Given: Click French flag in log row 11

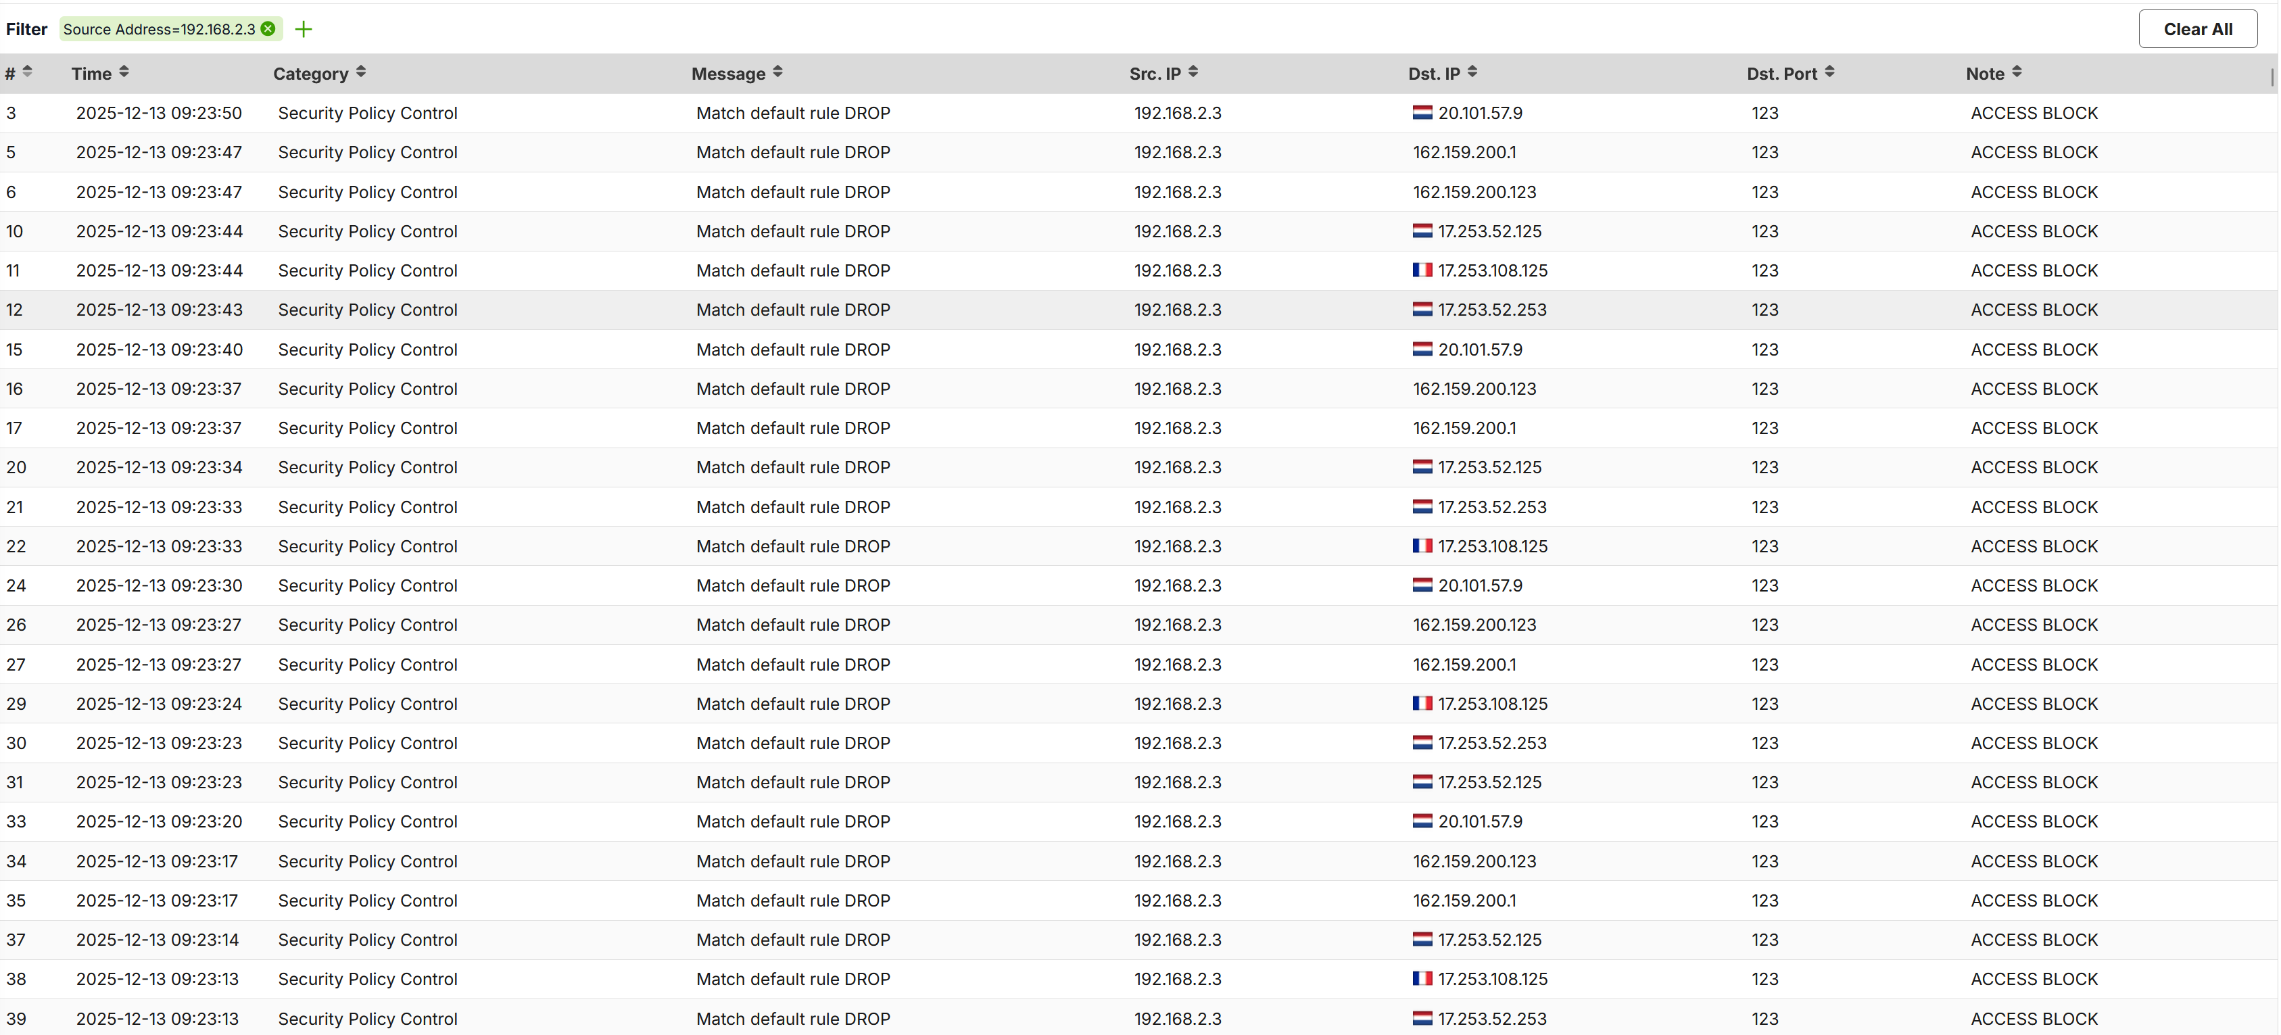Looking at the screenshot, I should pyautogui.click(x=1422, y=270).
